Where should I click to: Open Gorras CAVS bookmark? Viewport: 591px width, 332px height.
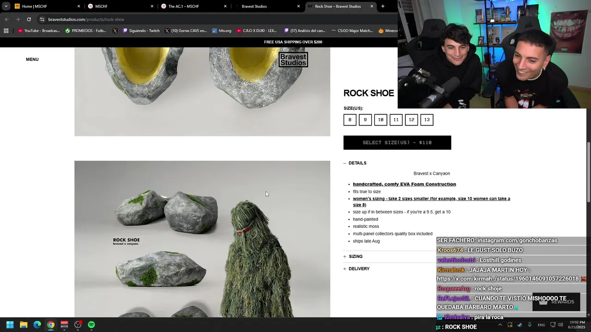186,31
